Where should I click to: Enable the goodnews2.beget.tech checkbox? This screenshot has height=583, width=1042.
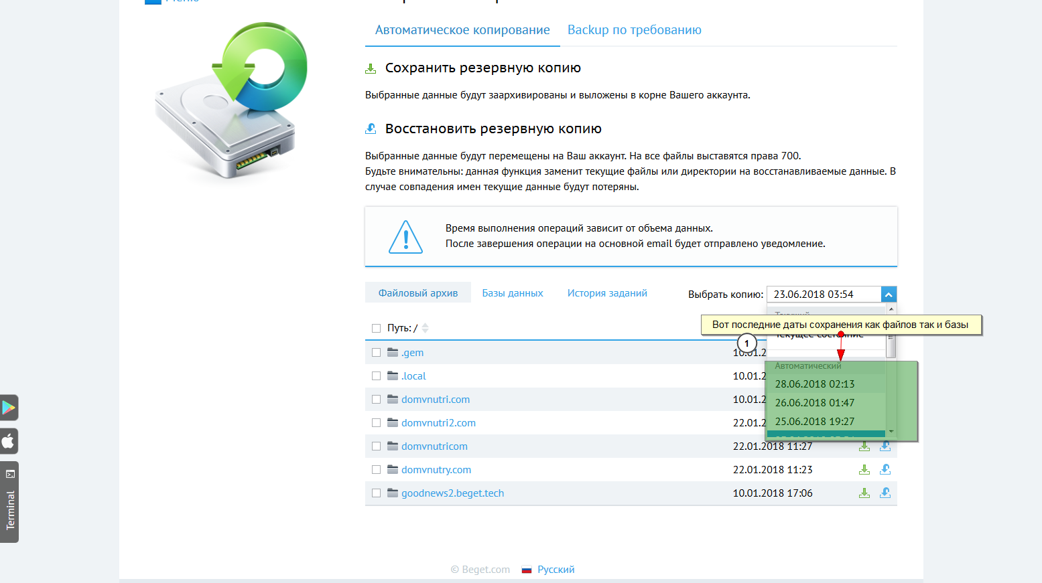(x=376, y=493)
